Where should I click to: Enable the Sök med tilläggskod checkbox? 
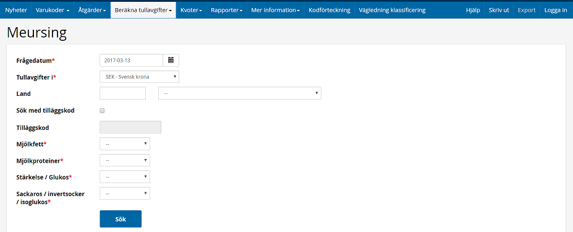[102, 111]
